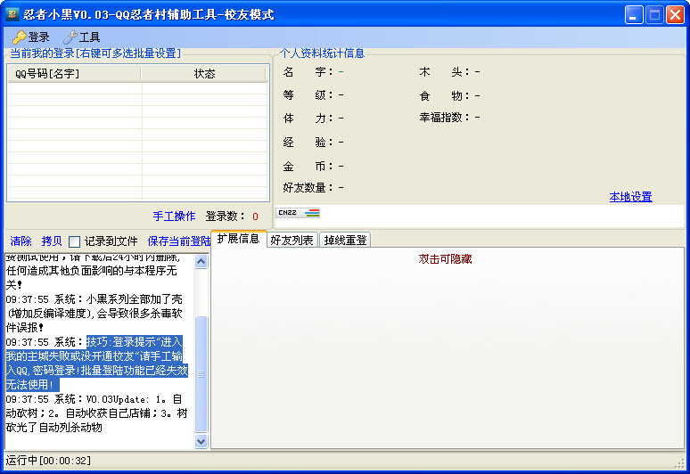Click the app icon in title bar
The image size is (690, 474).
pyautogui.click(x=12, y=14)
